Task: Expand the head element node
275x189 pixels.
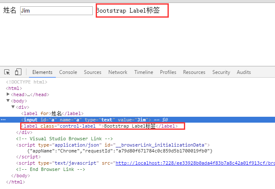Action: point(8,94)
